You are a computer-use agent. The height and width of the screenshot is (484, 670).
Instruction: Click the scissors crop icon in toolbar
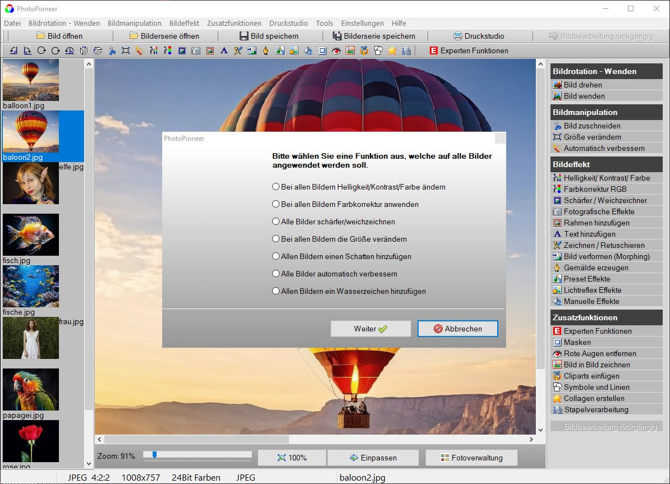point(112,50)
